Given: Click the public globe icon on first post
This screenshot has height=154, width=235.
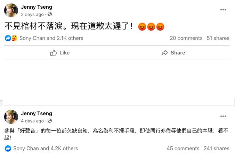Looking at the screenshot, I should [50, 15].
